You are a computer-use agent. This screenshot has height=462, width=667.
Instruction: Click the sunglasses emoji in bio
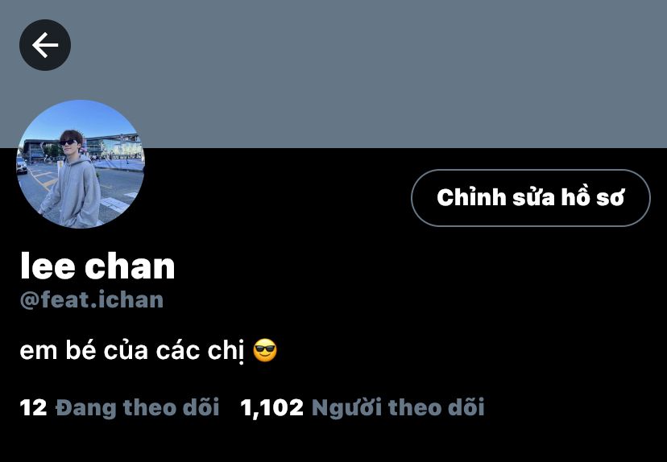pyautogui.click(x=265, y=351)
